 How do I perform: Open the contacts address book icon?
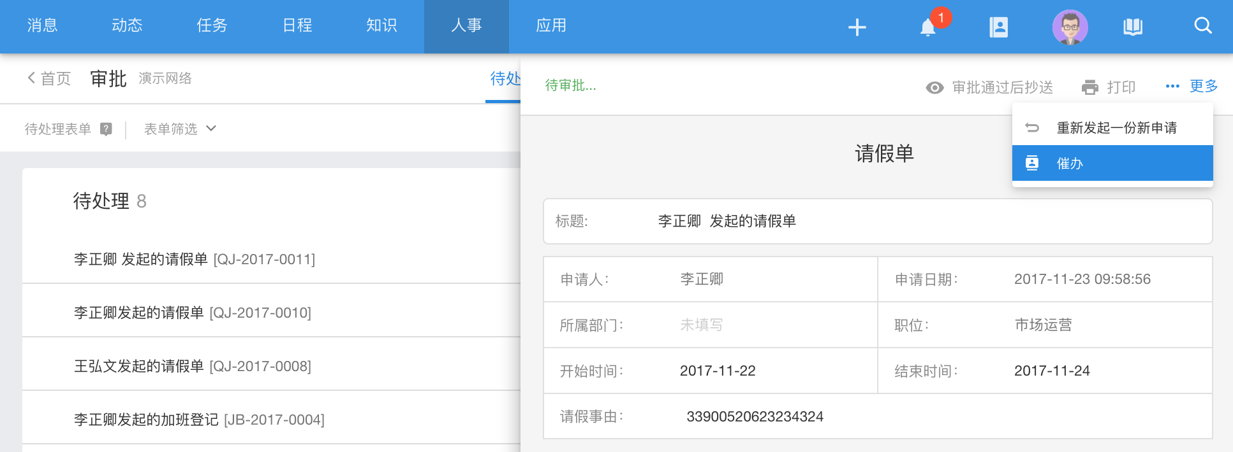coord(998,27)
